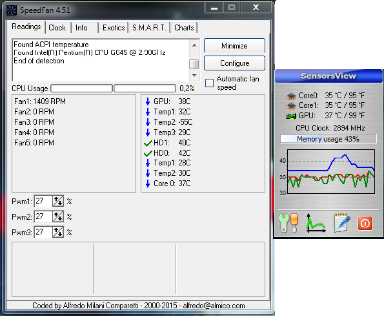Click the blue arrow next to GPU 38C
The height and width of the screenshot is (316, 384).
coord(148,101)
